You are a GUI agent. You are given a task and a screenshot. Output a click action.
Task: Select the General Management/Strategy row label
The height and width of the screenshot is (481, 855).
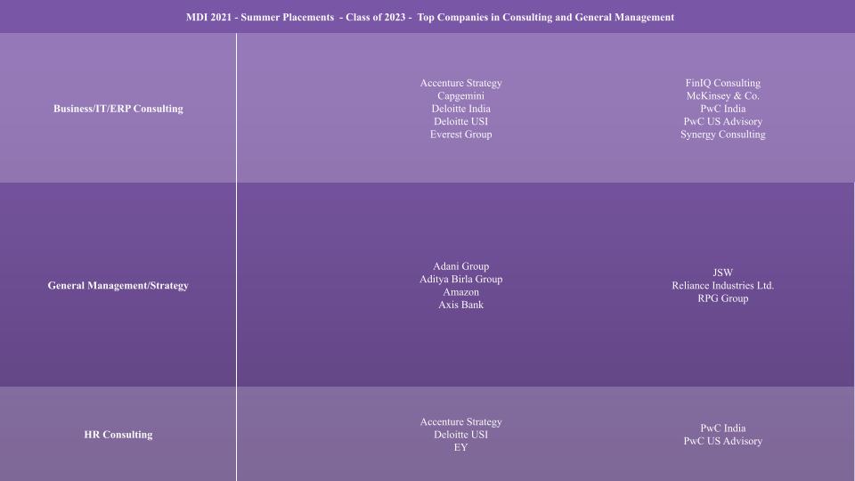pos(118,285)
